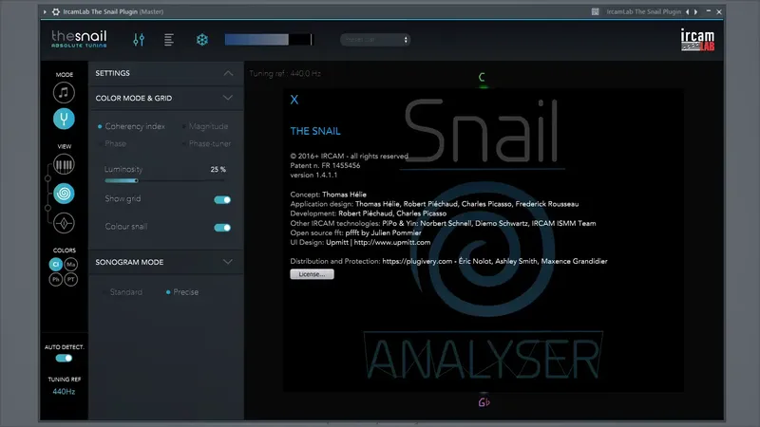The width and height of the screenshot is (760, 427).
Task: Select the music note mode icon
Action: 64,92
